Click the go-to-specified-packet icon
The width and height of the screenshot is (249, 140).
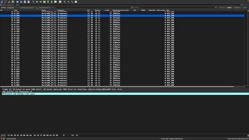click(44, 2)
